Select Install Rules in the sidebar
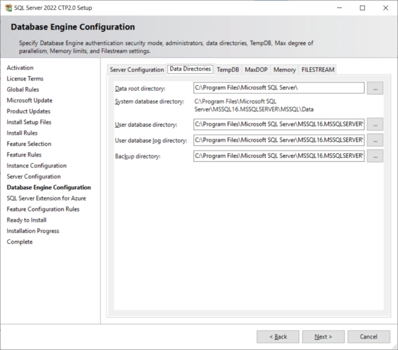398x350 pixels. 22,133
